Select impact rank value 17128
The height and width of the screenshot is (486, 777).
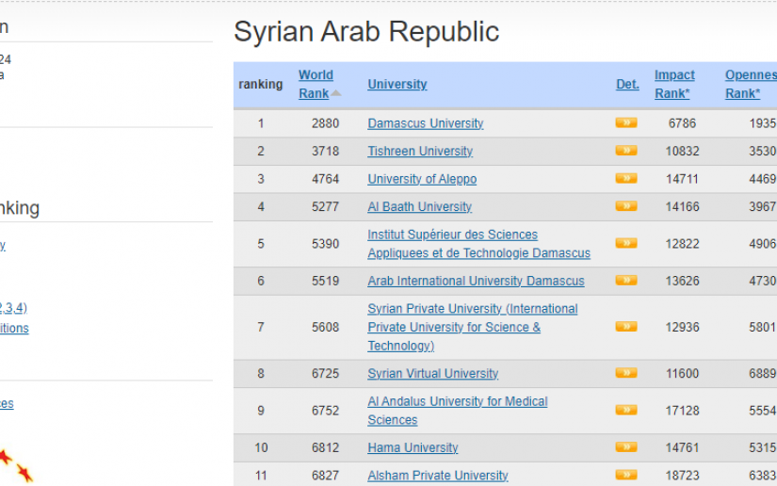(x=682, y=411)
